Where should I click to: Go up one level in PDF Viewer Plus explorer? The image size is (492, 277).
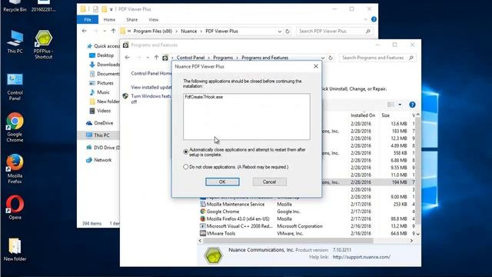(113, 31)
